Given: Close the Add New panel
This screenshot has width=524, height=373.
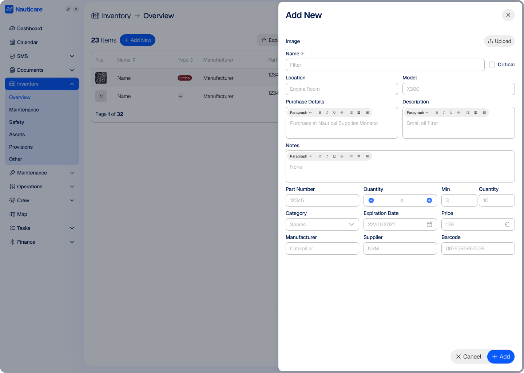Looking at the screenshot, I should coord(508,15).
